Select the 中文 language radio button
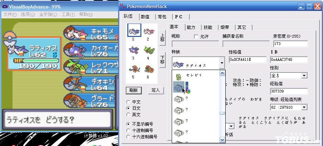This screenshot has width=323, height=146. [x=128, y=102]
